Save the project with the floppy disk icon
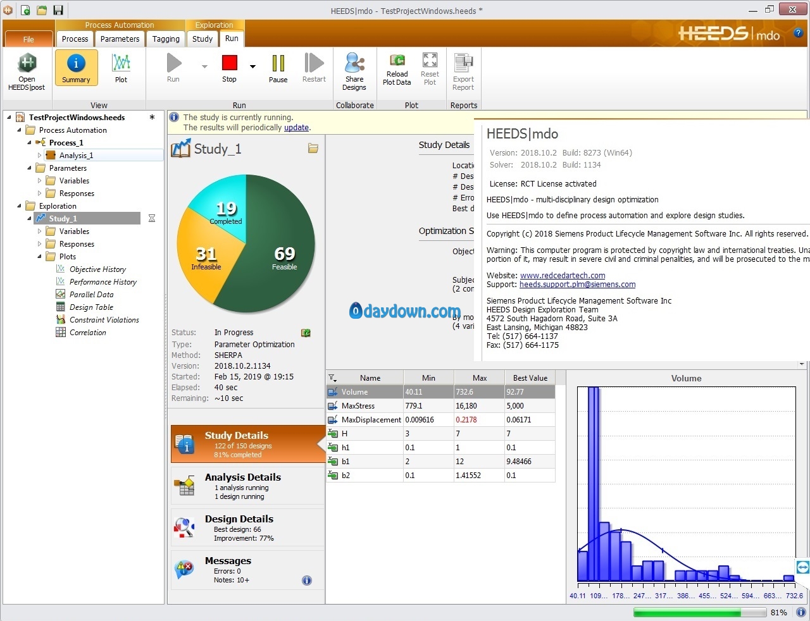 (x=58, y=10)
